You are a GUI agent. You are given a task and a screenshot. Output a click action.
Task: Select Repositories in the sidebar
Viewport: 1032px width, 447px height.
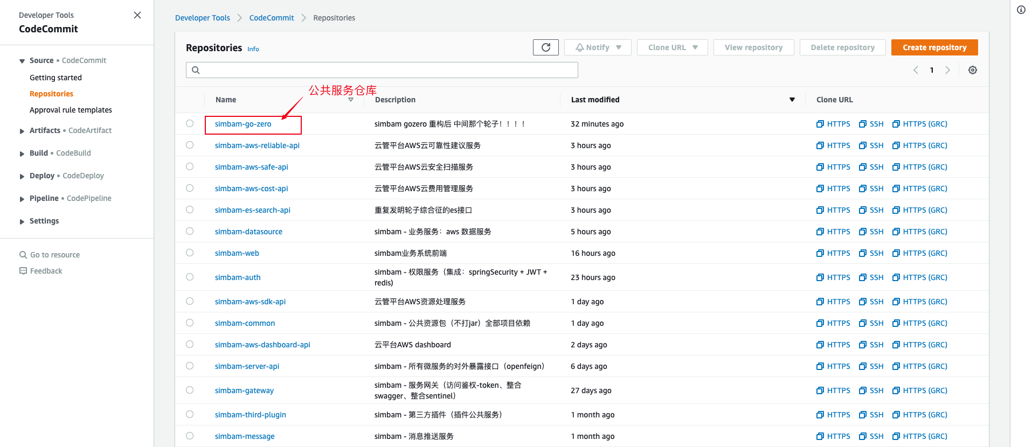51,94
